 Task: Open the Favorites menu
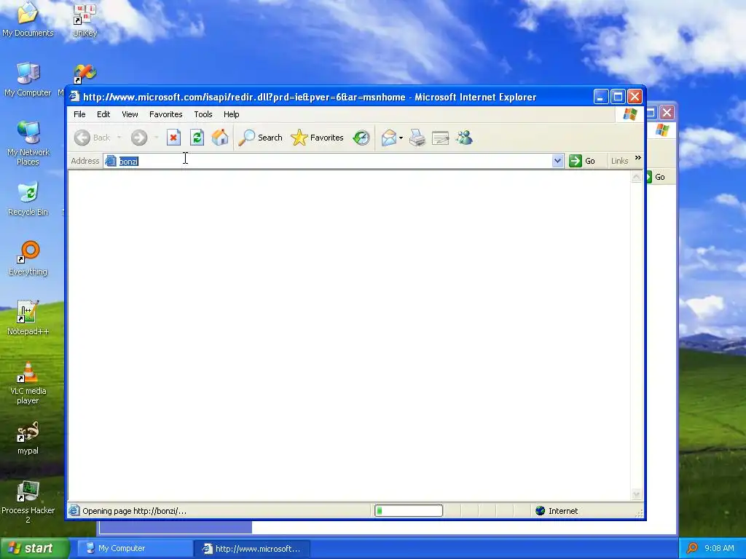point(165,114)
